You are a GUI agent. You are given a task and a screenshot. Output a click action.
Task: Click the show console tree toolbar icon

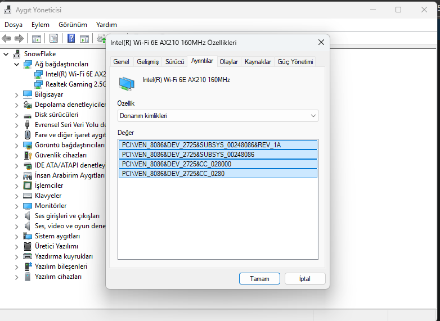tap(36, 39)
